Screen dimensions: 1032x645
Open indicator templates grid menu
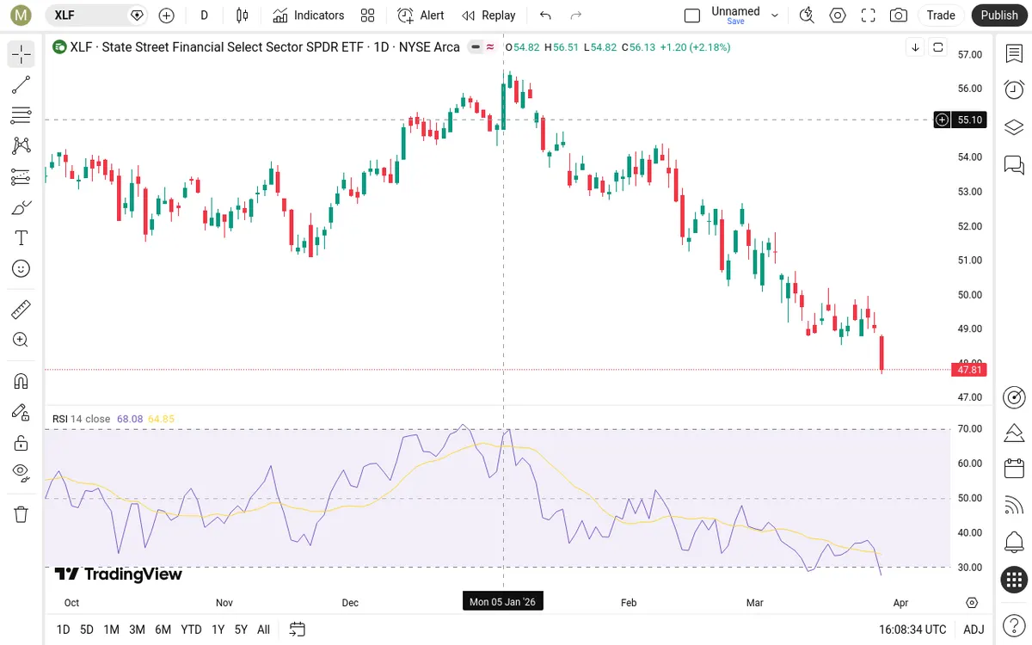(368, 15)
